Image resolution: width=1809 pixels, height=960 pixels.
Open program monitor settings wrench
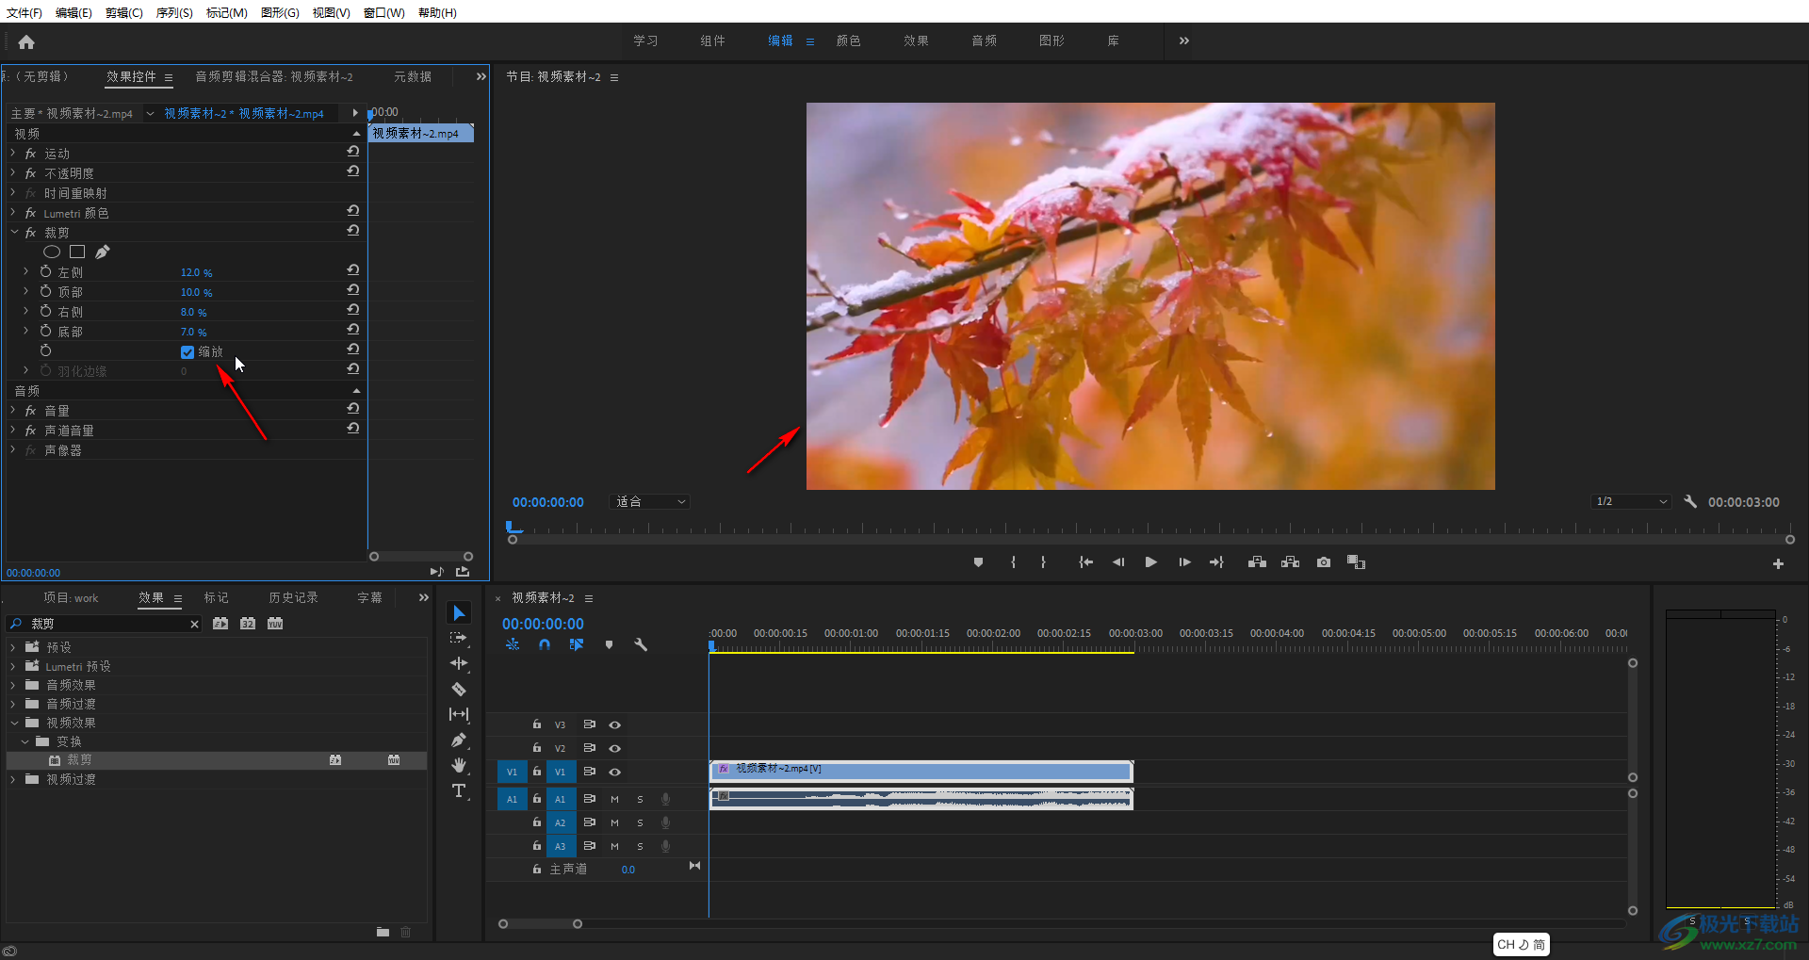pos(1690,501)
